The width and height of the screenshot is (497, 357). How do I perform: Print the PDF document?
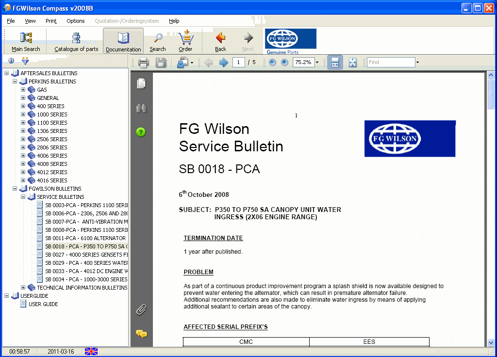[143, 63]
